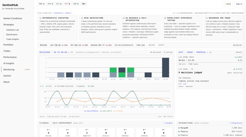Toggle entry rate % legend series

[106, 111]
